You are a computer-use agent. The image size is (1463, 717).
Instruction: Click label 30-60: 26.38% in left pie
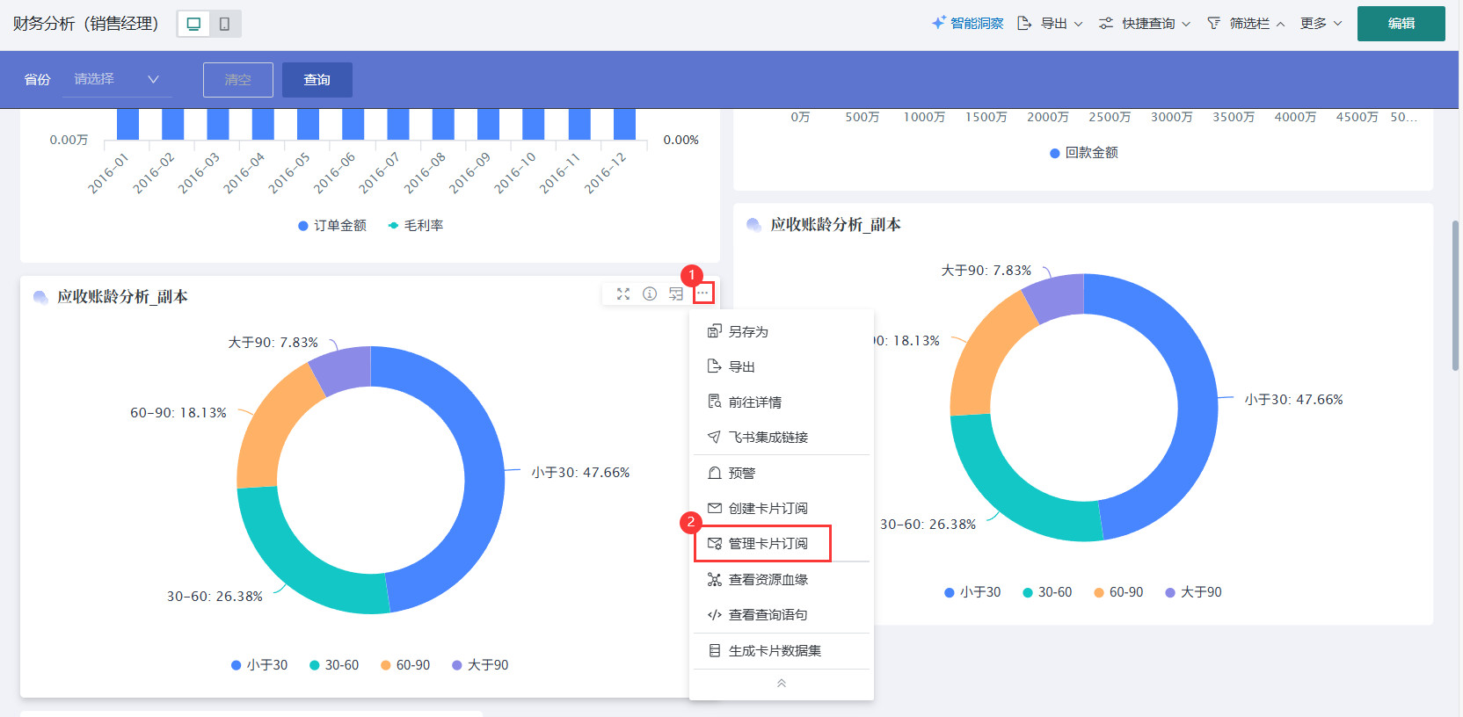(x=215, y=597)
